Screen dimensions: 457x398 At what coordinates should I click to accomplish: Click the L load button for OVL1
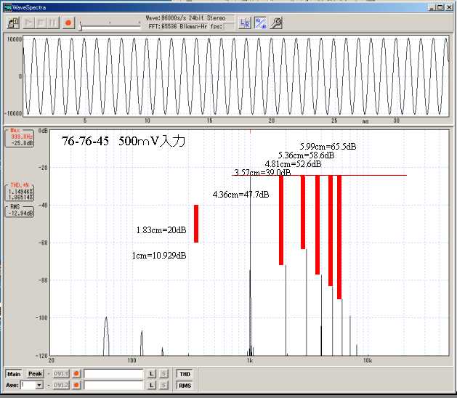[x=151, y=374]
